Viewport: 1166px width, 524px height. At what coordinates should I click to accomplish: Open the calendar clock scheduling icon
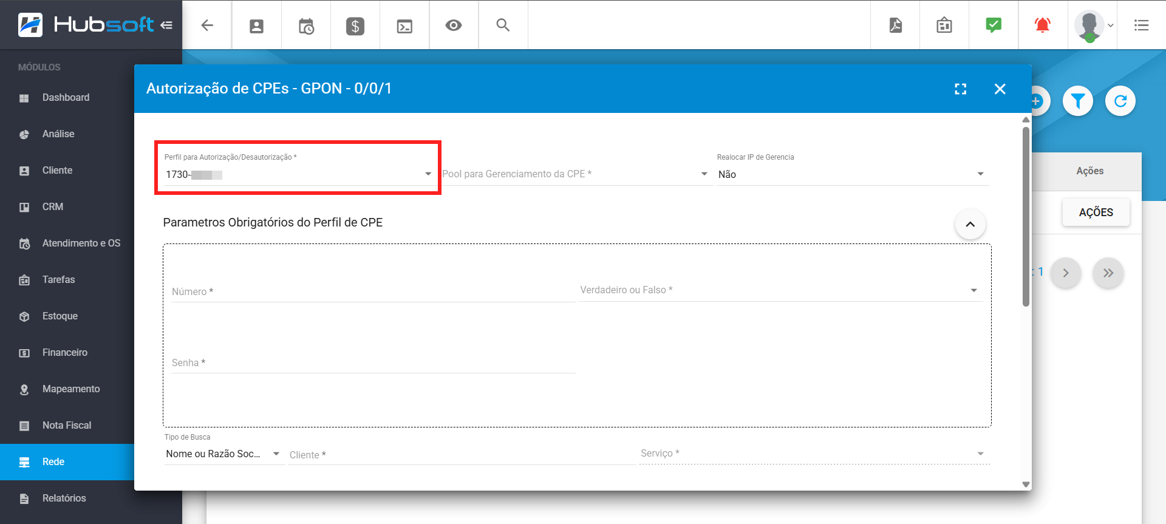(306, 26)
